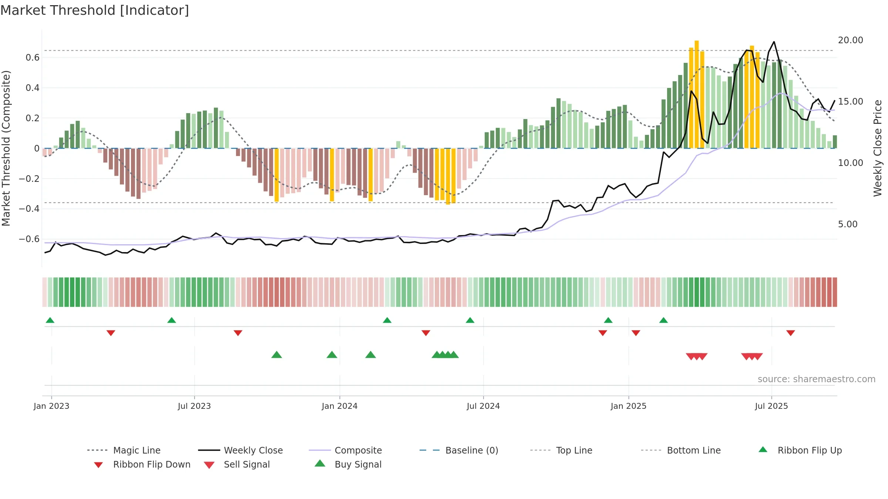This screenshot has width=888, height=499.
Task: Click the ribbon flip up marker in March 2024
Action: 387,320
